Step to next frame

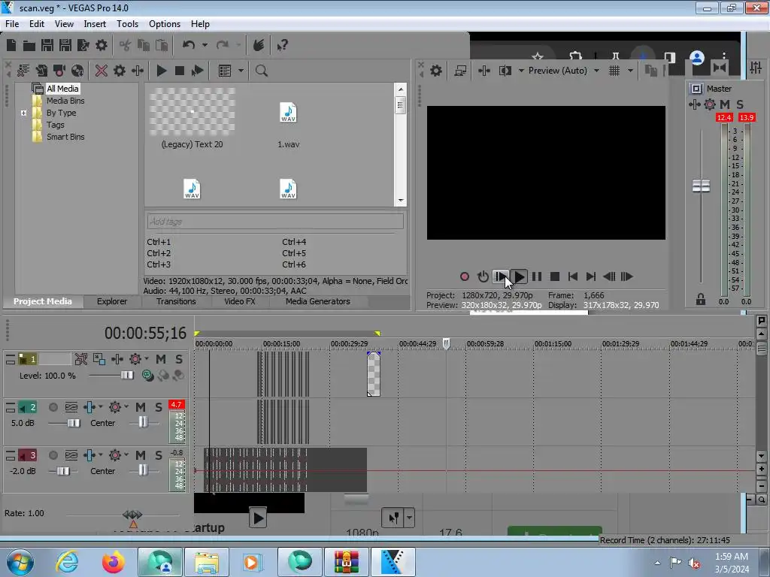626,276
